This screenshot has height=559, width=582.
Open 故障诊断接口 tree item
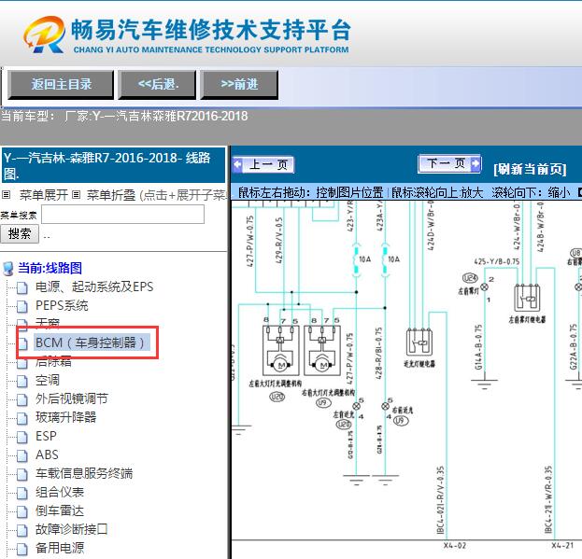tap(72, 530)
